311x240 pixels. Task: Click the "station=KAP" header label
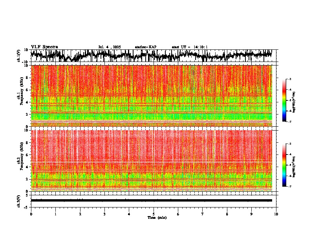pyautogui.click(x=146, y=47)
